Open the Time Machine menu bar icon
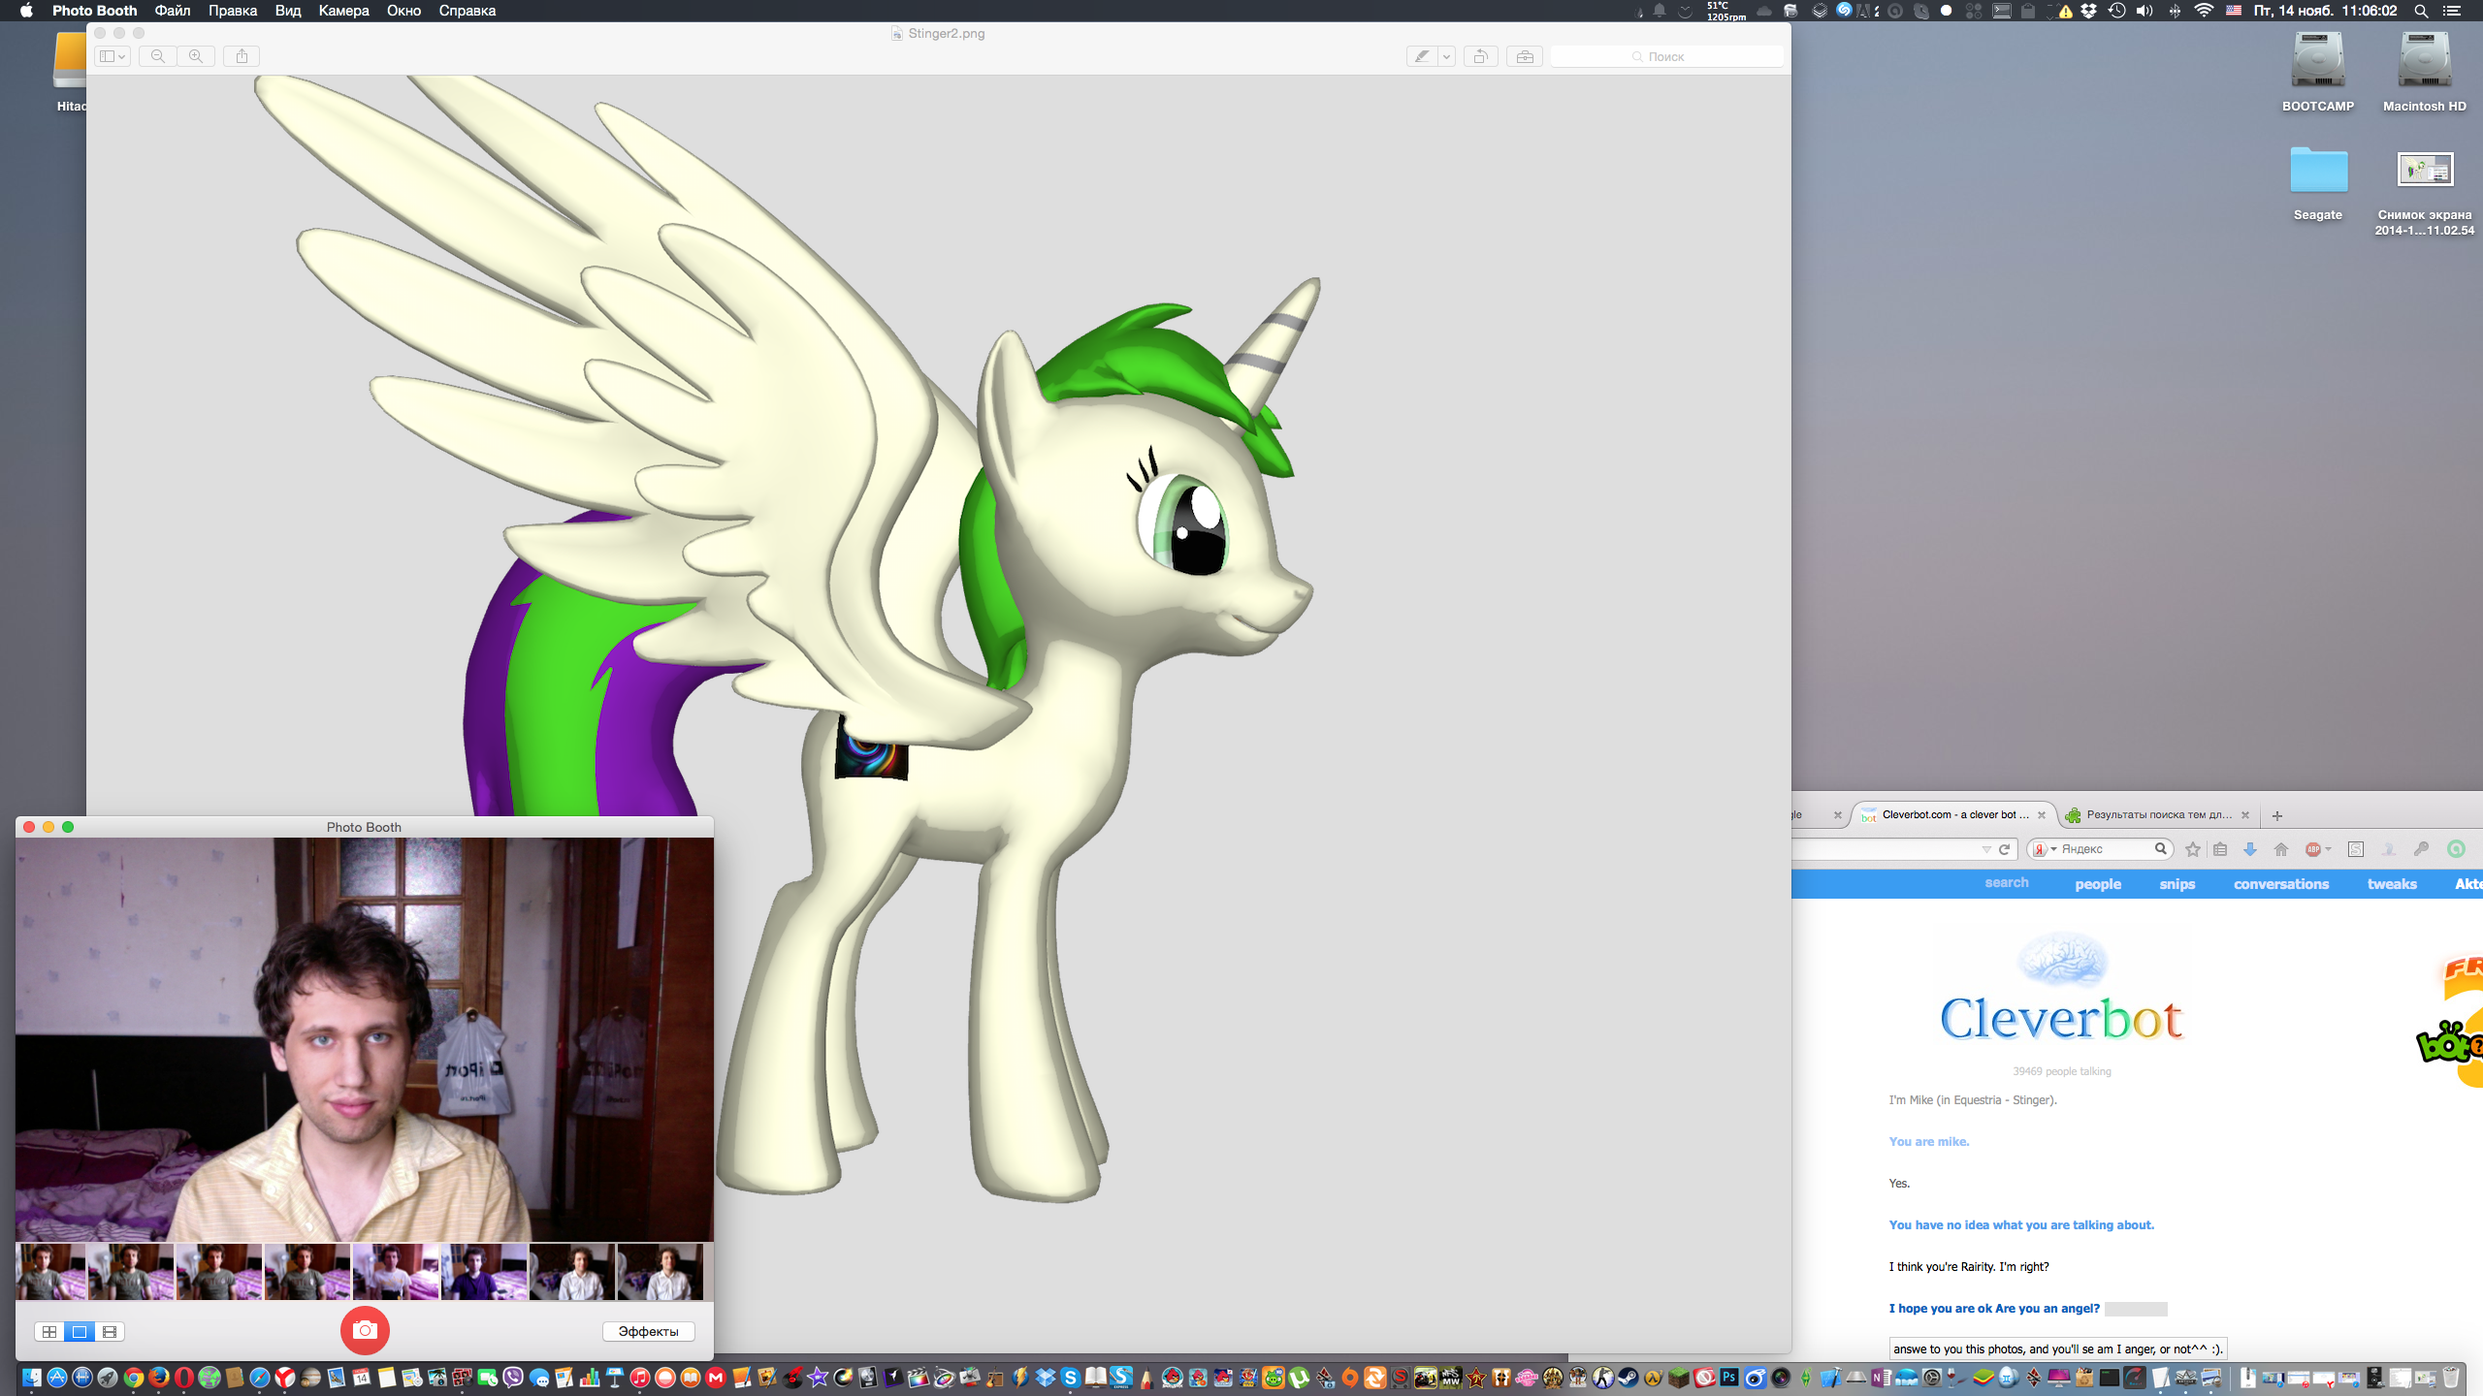Screen dimensions: 2483x1396 (2116, 11)
